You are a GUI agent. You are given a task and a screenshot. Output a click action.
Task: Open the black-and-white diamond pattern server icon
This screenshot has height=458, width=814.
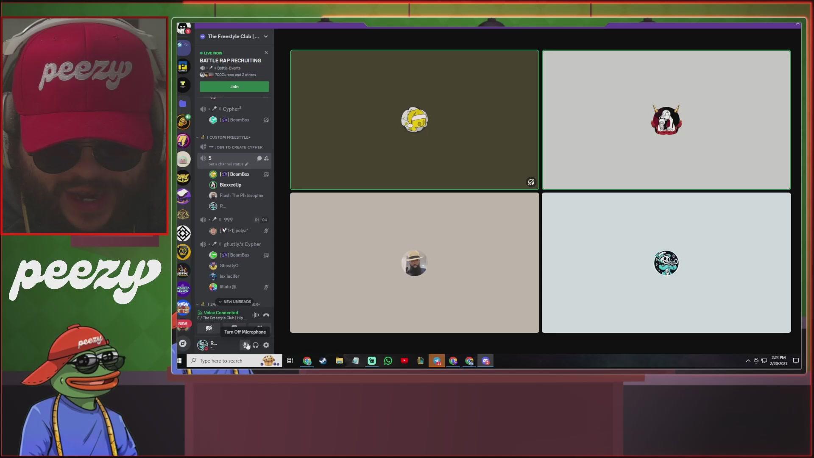point(183,233)
